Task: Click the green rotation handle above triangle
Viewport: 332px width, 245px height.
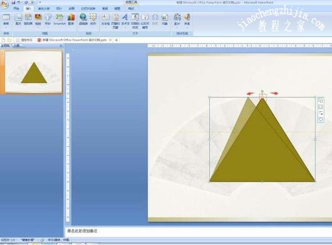Action: pos(262,91)
